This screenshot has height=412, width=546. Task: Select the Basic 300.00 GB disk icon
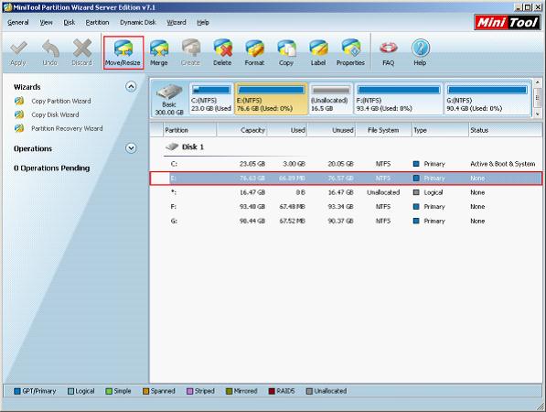tap(169, 92)
